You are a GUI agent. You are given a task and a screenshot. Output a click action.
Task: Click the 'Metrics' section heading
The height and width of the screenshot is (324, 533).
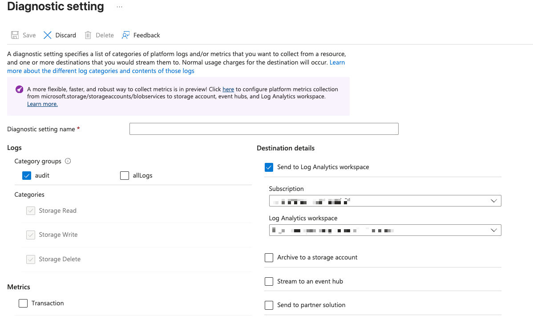point(19,287)
